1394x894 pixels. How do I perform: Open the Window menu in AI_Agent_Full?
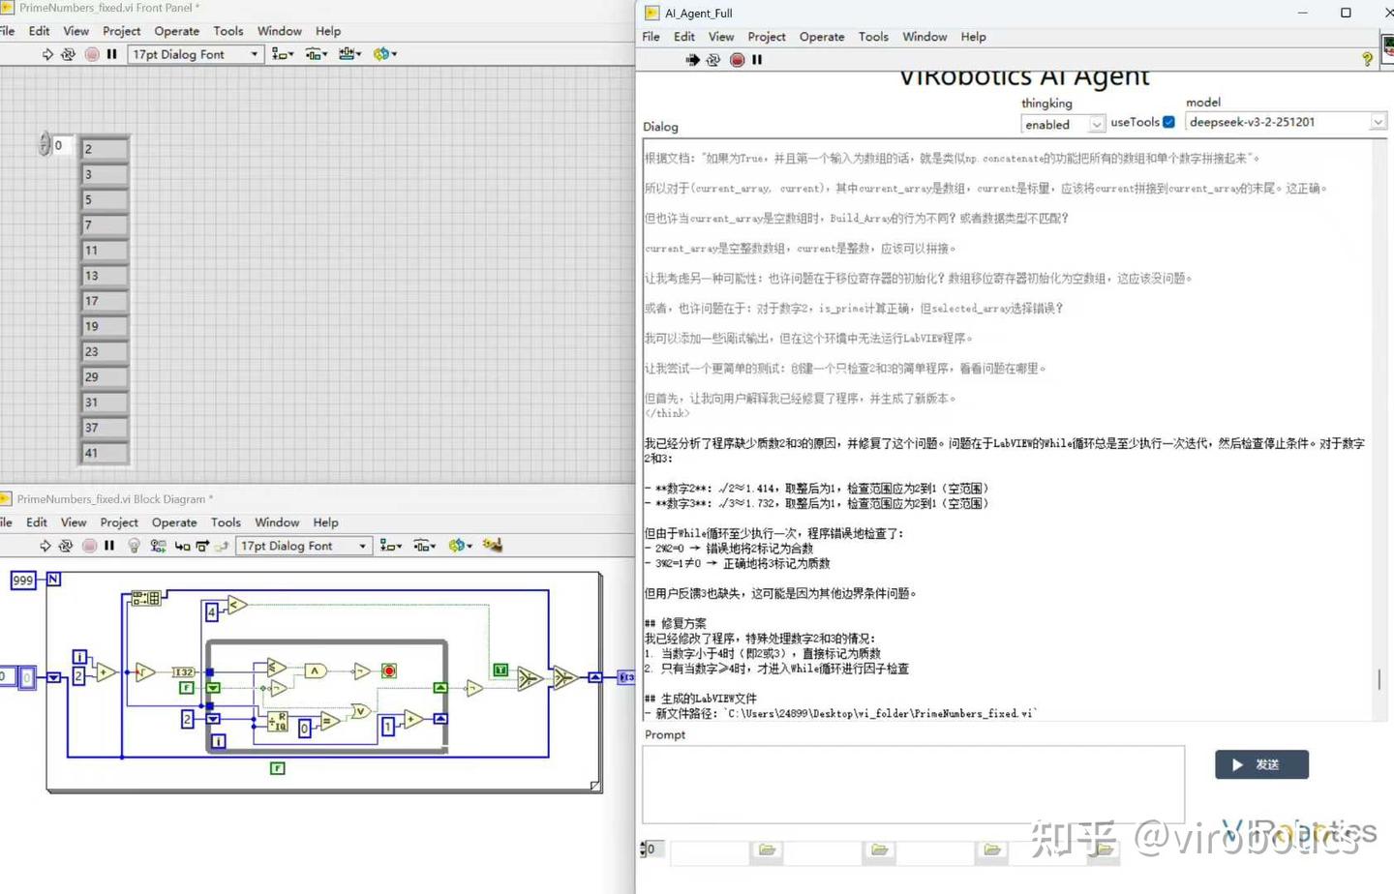tap(924, 37)
